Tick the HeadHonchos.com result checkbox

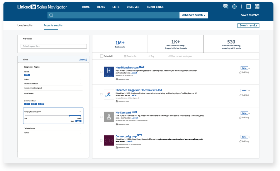point(101,72)
